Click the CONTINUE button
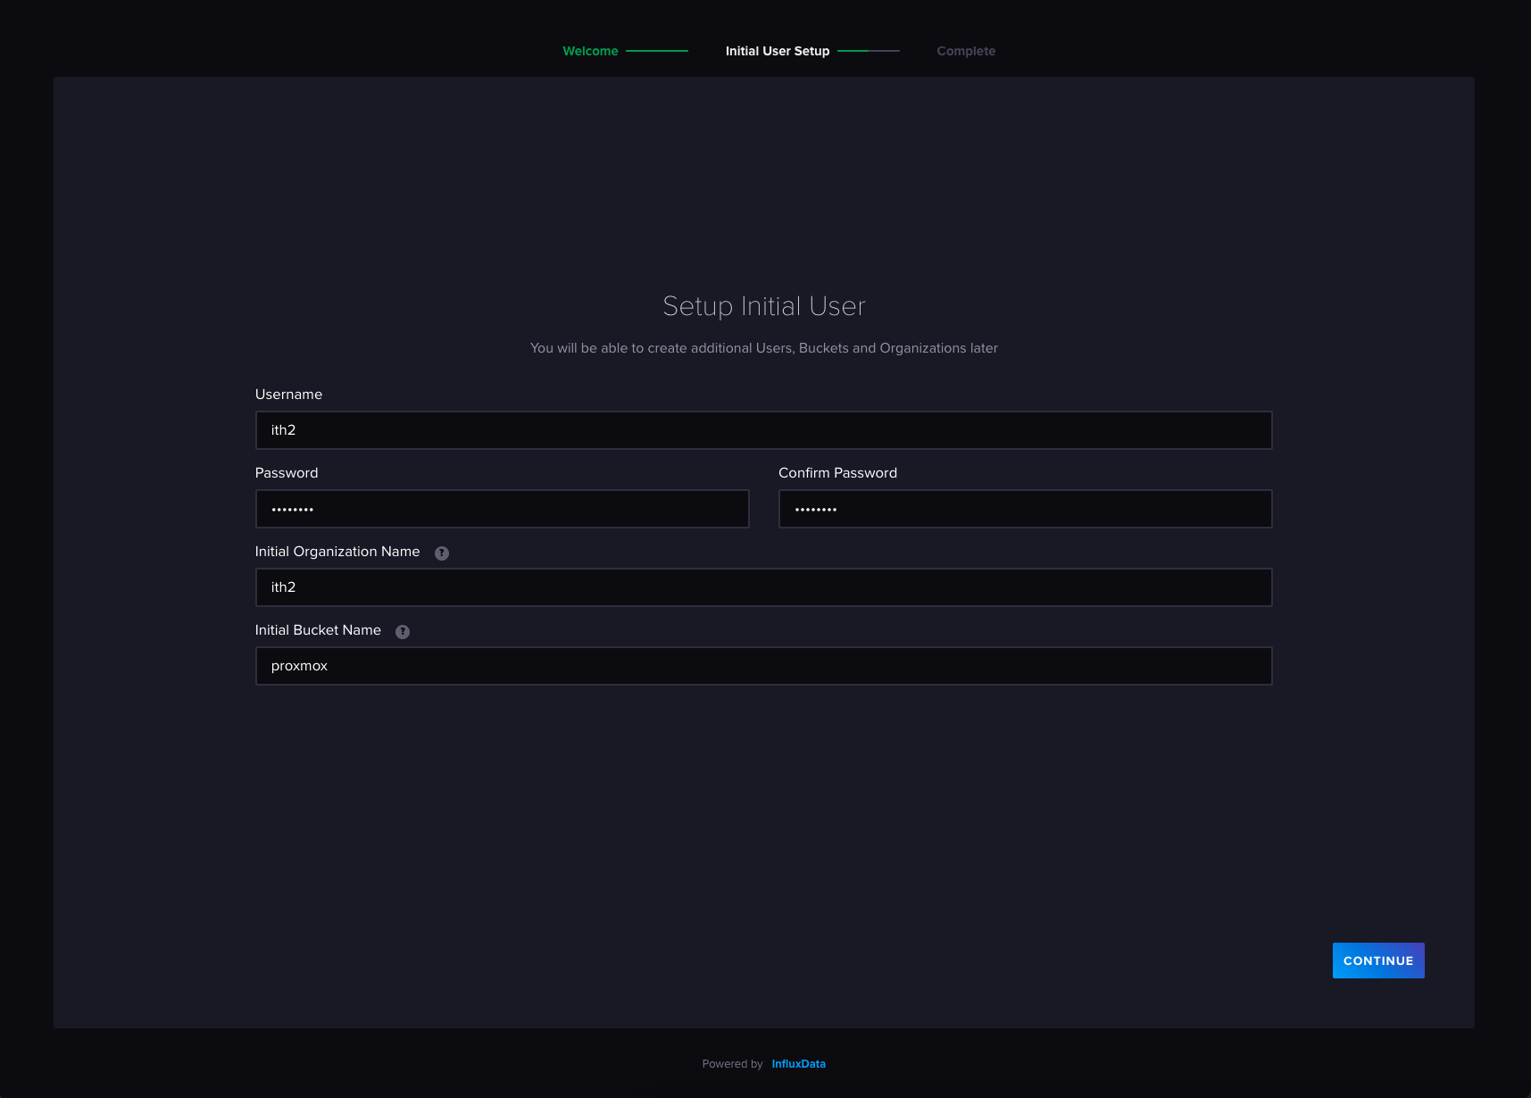 click(x=1377, y=961)
